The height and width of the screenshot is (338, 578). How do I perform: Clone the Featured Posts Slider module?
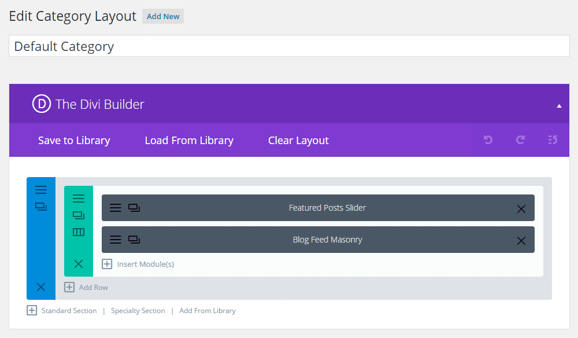(134, 208)
